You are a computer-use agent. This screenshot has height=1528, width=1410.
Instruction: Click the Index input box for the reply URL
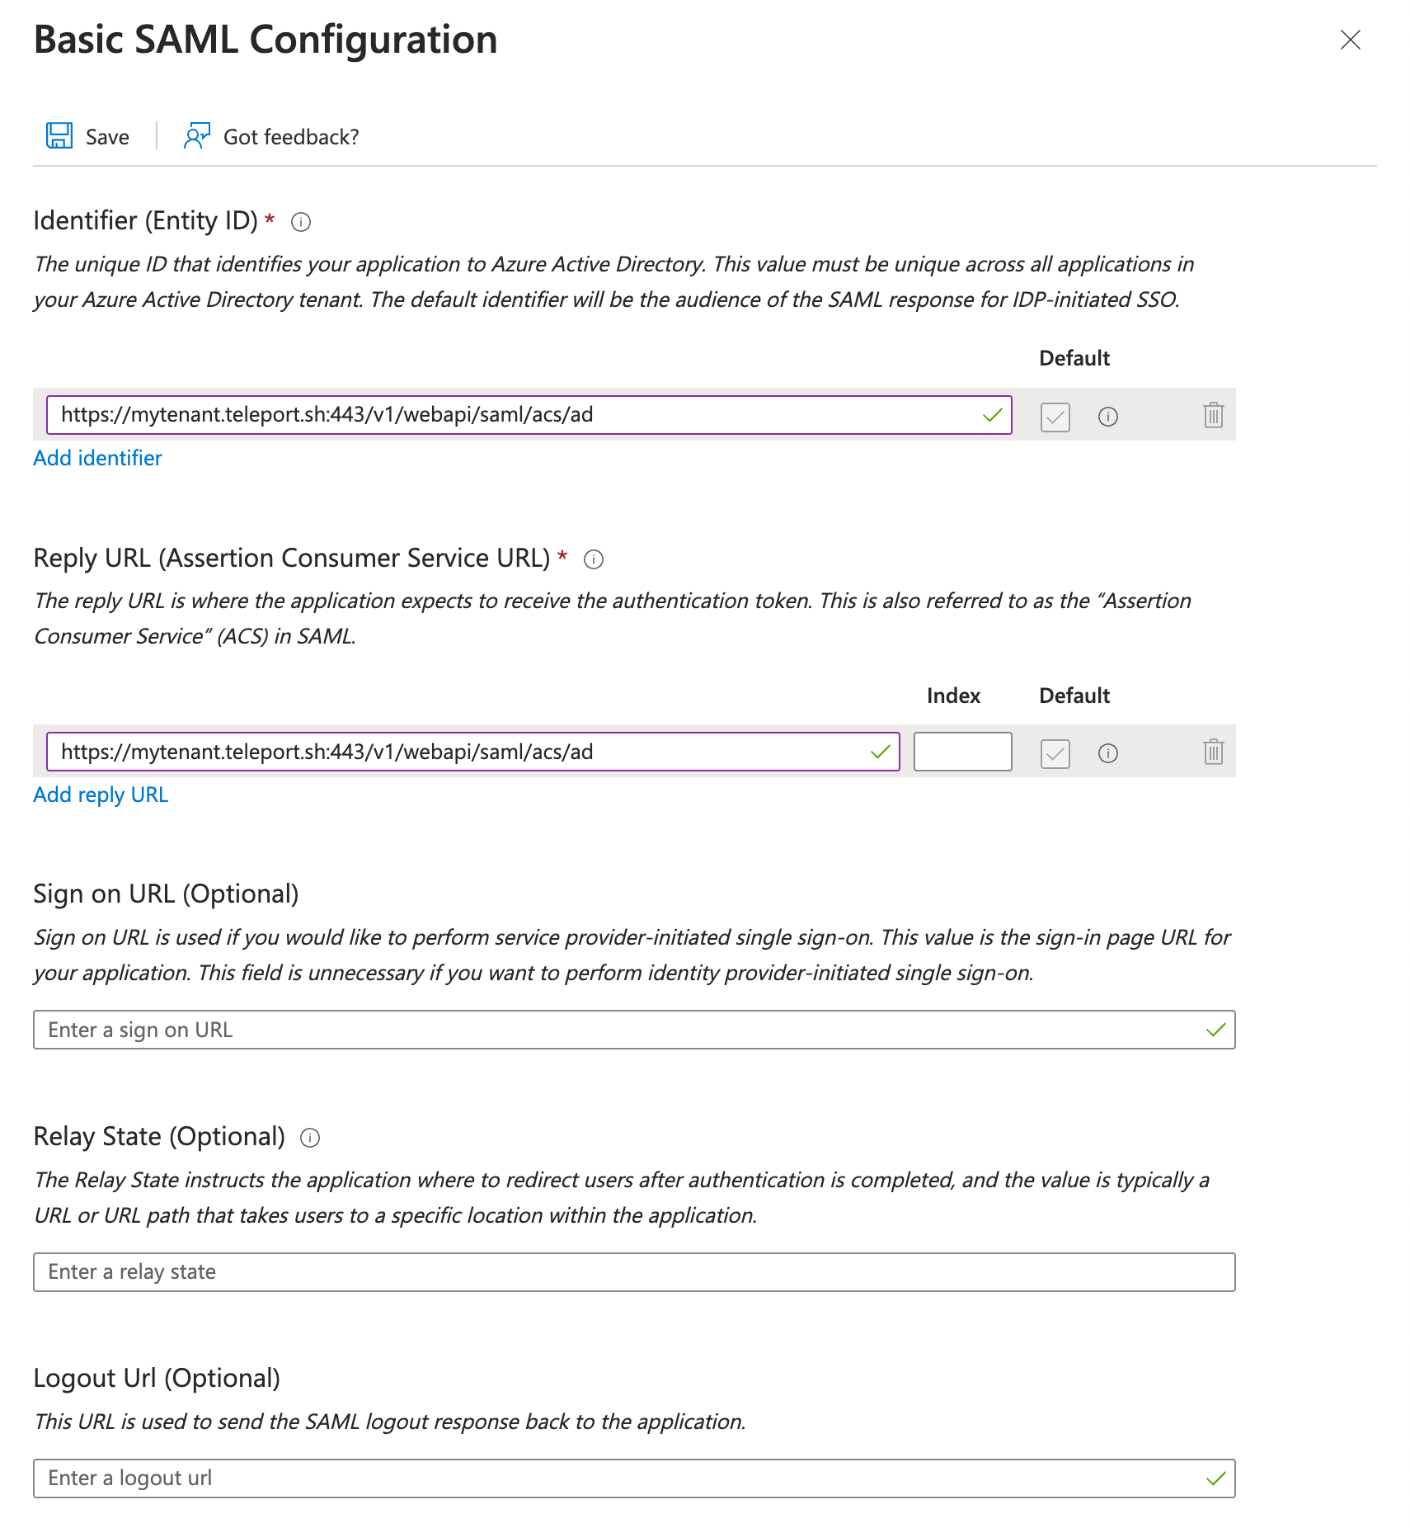961,752
